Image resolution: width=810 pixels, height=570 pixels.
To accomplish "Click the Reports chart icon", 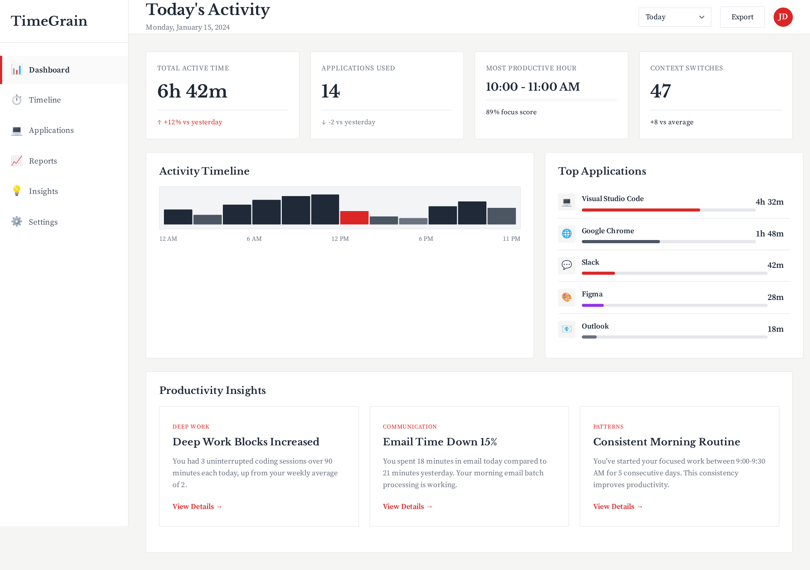I will coord(16,161).
